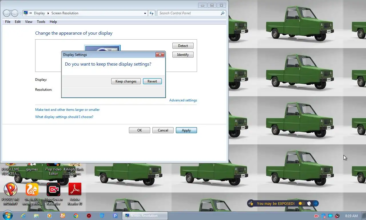Open 'the hell is wrong with...' desktop icon
This screenshot has width=366, height=220.
click(32, 194)
